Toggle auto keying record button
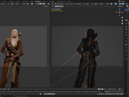Image resolution: width=129 pixels, height=97 pixels. tap(40, 94)
